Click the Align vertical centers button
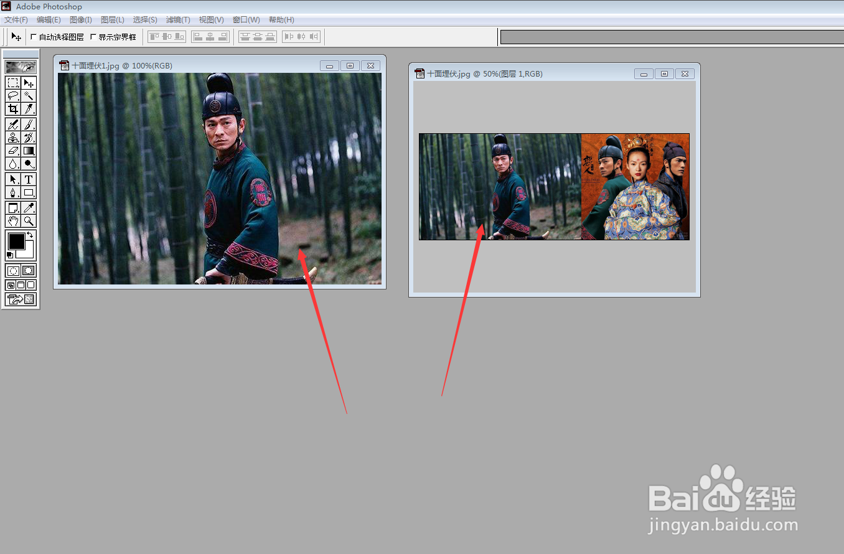 (x=167, y=37)
